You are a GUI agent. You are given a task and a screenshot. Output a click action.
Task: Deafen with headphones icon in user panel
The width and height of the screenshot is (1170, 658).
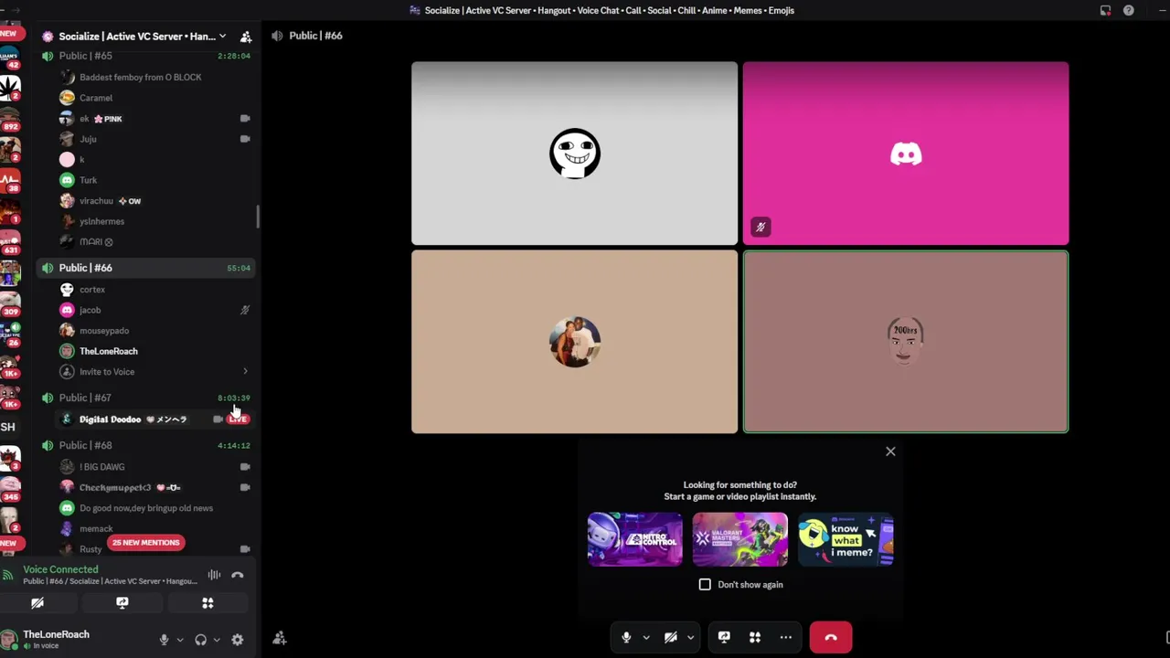[200, 640]
